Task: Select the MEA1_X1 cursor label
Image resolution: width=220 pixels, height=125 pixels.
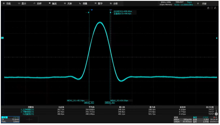Action: (89, 103)
